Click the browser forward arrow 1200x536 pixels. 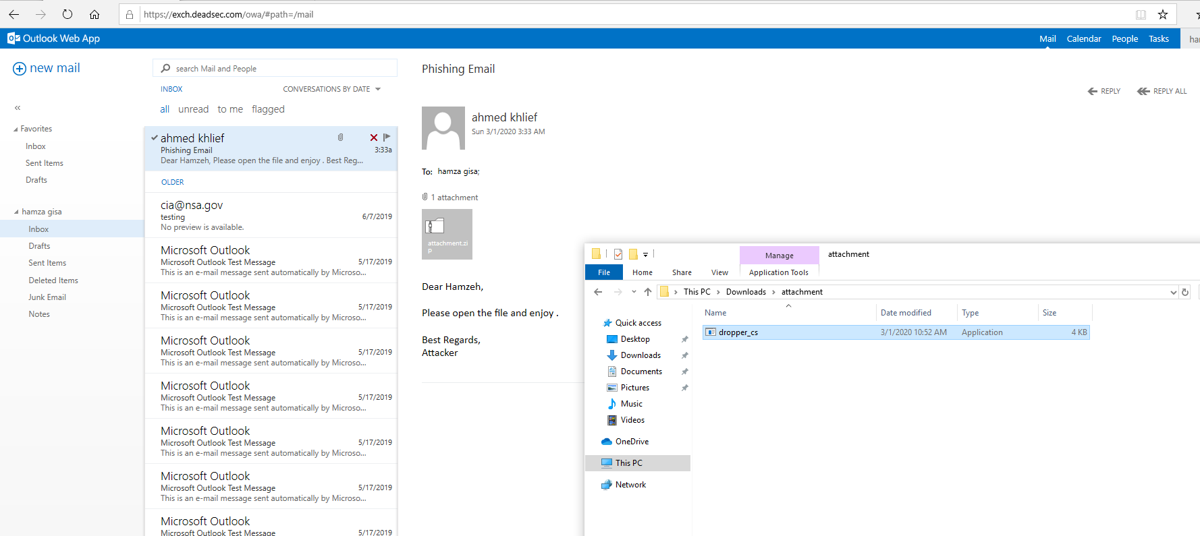click(40, 14)
